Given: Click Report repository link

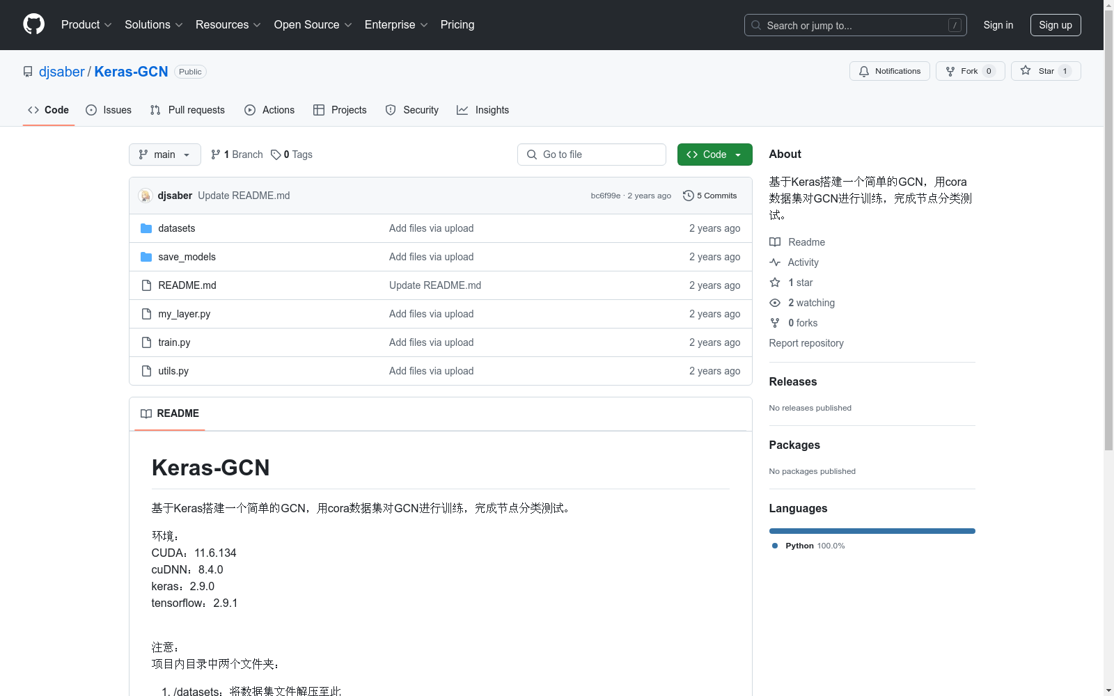Looking at the screenshot, I should pyautogui.click(x=806, y=343).
